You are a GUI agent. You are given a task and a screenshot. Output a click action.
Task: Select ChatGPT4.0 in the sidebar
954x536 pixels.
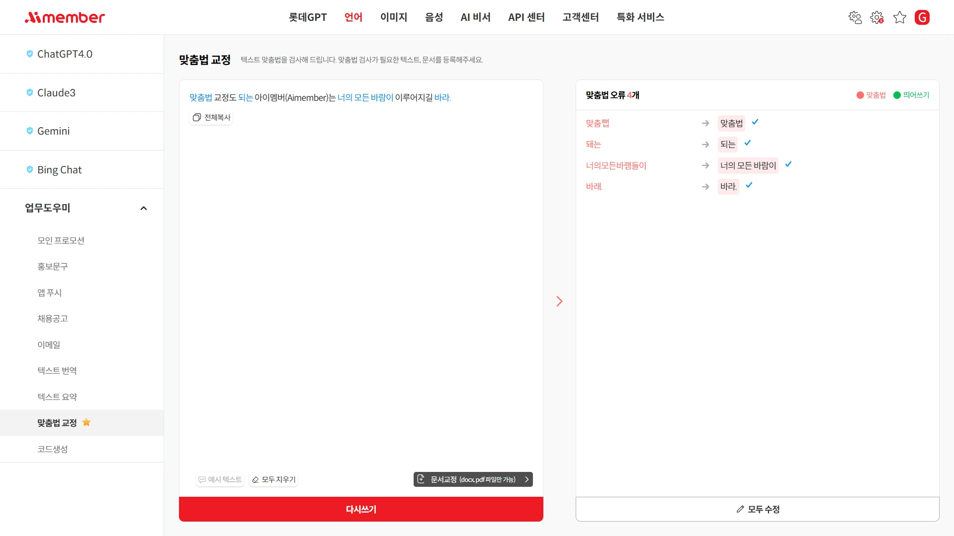[65, 54]
